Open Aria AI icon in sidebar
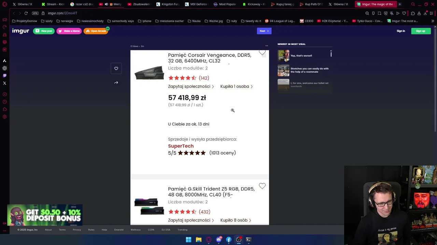The width and height of the screenshot is (437, 245). 4,61
